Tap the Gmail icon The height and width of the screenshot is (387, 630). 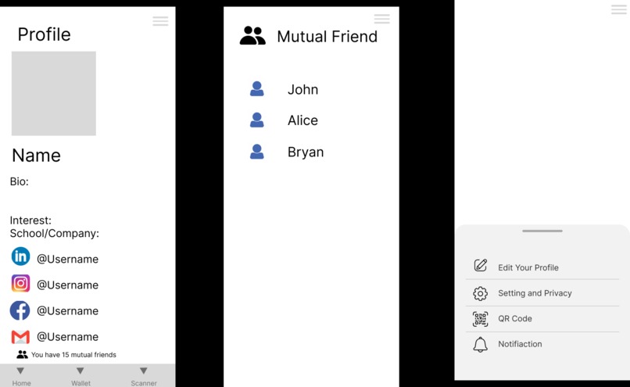(x=20, y=337)
